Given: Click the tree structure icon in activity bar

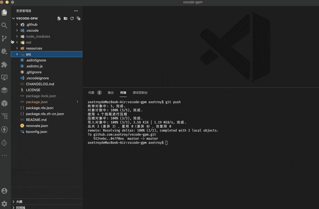Looking at the screenshot, I should click(4, 116).
